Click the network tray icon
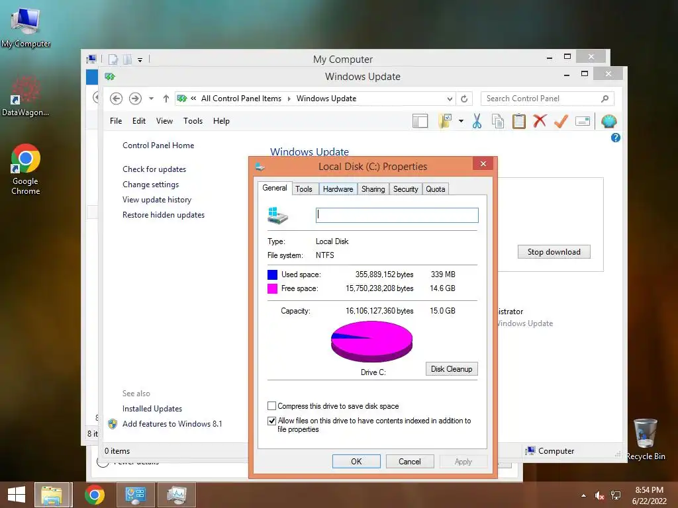This screenshot has width=678, height=508. click(616, 495)
